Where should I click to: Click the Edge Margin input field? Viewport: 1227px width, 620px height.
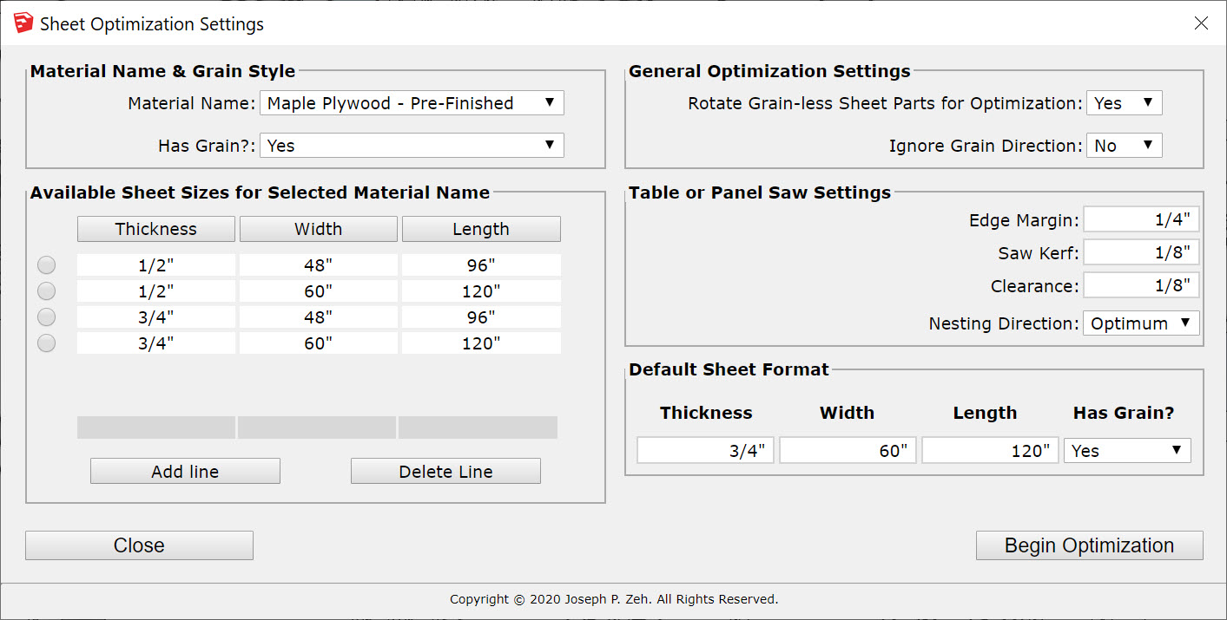click(1141, 219)
